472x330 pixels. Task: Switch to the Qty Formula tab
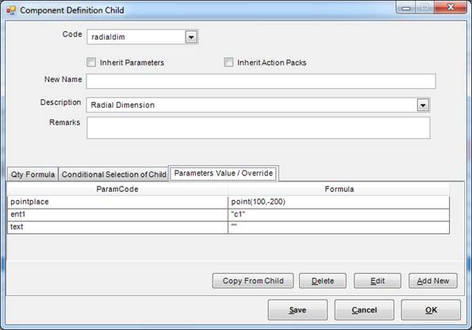(x=33, y=175)
